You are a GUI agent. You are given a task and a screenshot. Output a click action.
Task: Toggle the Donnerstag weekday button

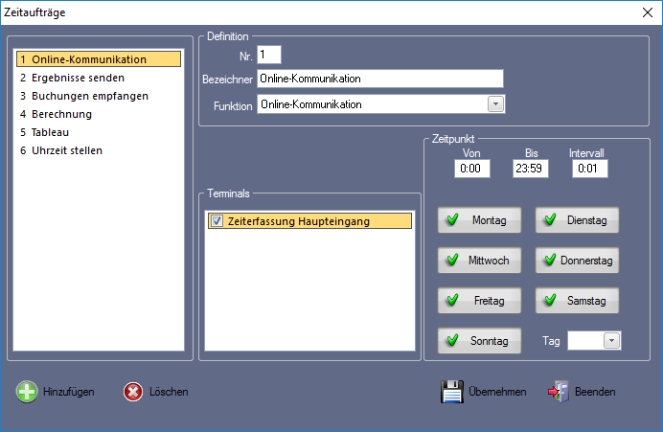click(x=576, y=260)
